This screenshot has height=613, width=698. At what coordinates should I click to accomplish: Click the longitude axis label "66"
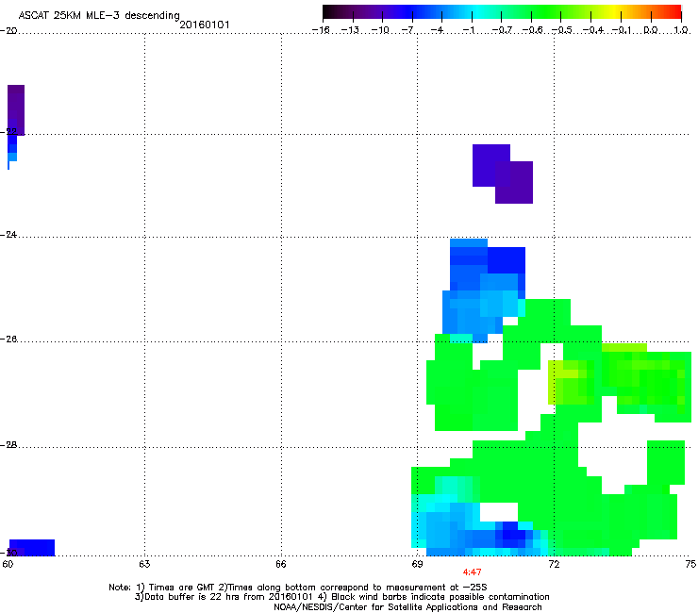tap(281, 564)
